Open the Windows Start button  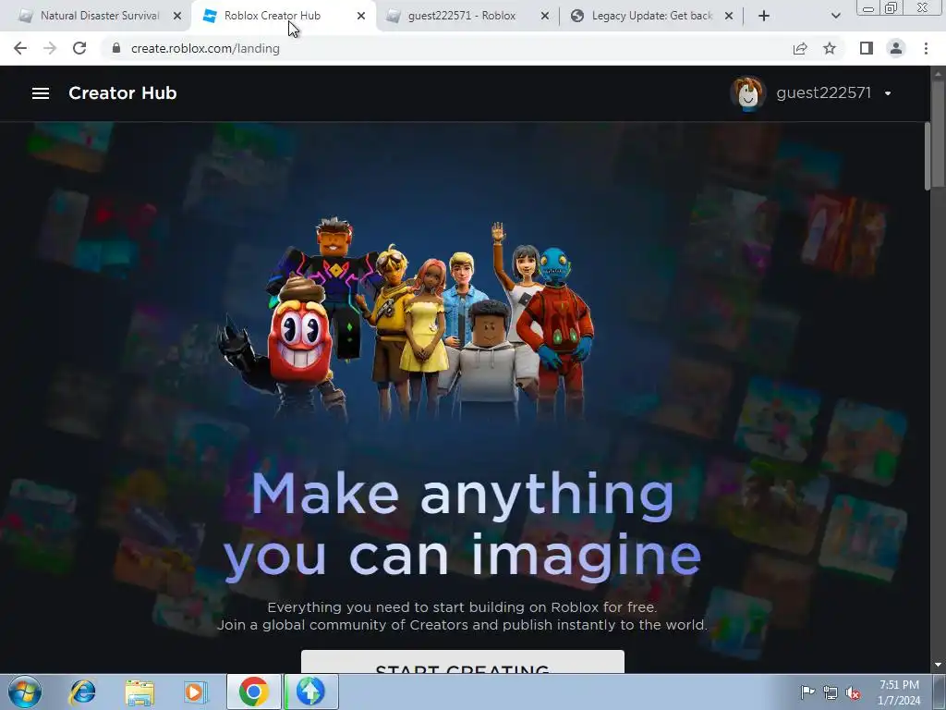pos(25,692)
